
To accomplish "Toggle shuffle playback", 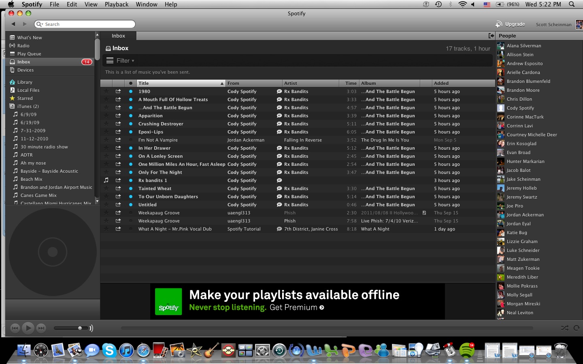I will 564,328.
